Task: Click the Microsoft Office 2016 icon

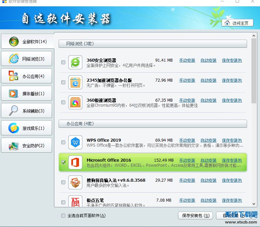Action: pyautogui.click(x=75, y=162)
